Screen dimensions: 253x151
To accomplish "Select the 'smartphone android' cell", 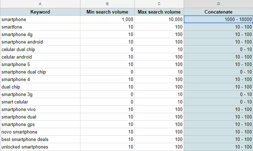I will click(40, 42).
